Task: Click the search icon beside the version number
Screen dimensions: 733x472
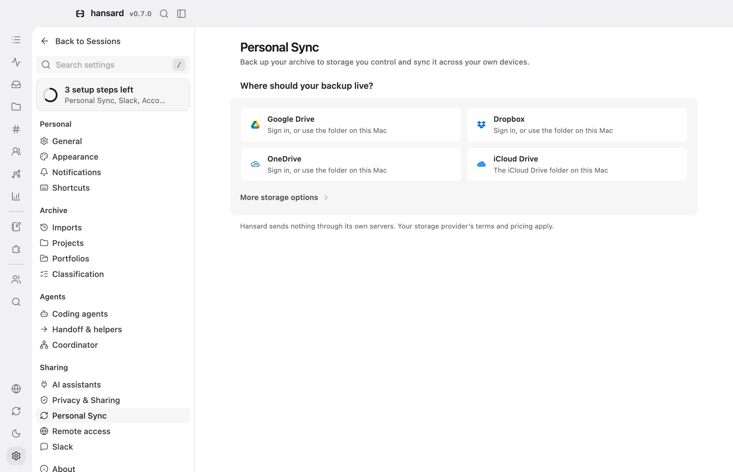Action: [x=164, y=14]
